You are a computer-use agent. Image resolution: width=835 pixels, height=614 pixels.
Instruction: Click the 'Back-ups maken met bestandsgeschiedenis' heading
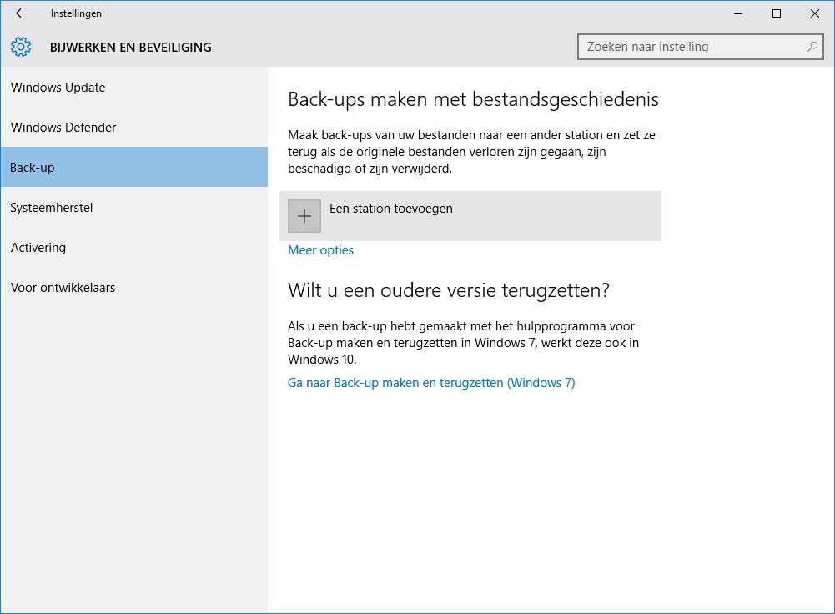coord(473,100)
